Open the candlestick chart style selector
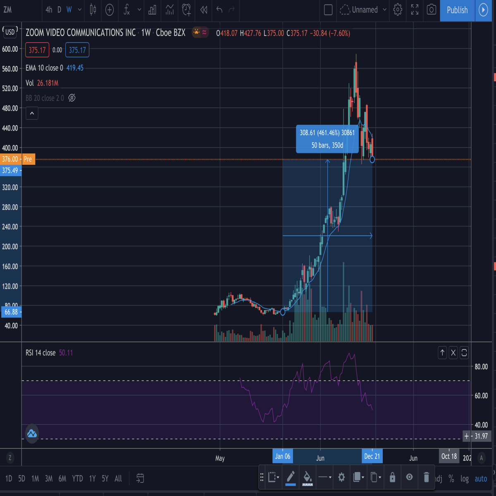Image resolution: width=496 pixels, height=496 pixels. (93, 10)
